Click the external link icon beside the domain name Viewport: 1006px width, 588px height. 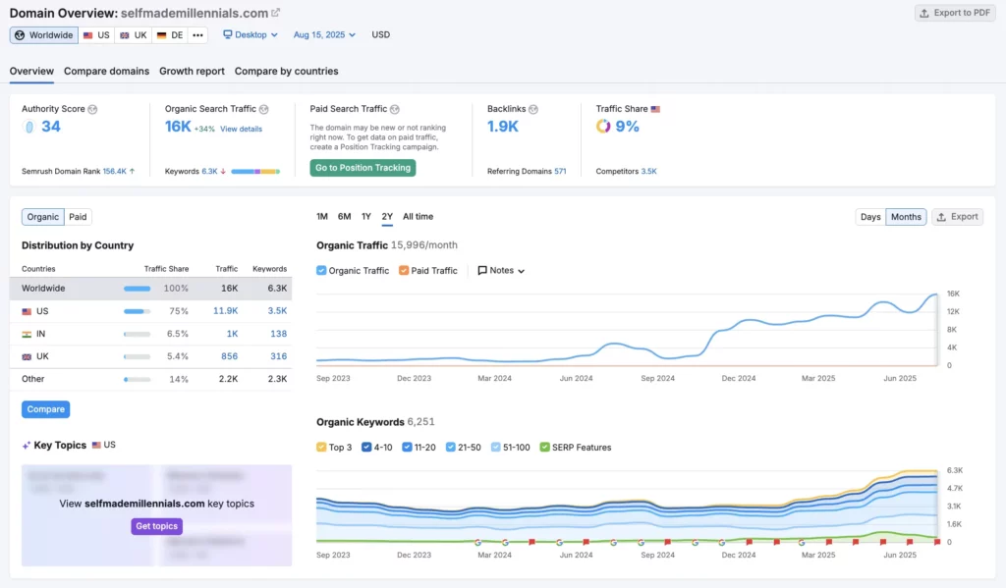coord(275,13)
